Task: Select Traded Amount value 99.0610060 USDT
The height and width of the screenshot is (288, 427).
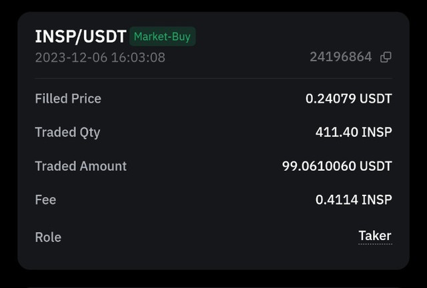Action: [x=337, y=166]
